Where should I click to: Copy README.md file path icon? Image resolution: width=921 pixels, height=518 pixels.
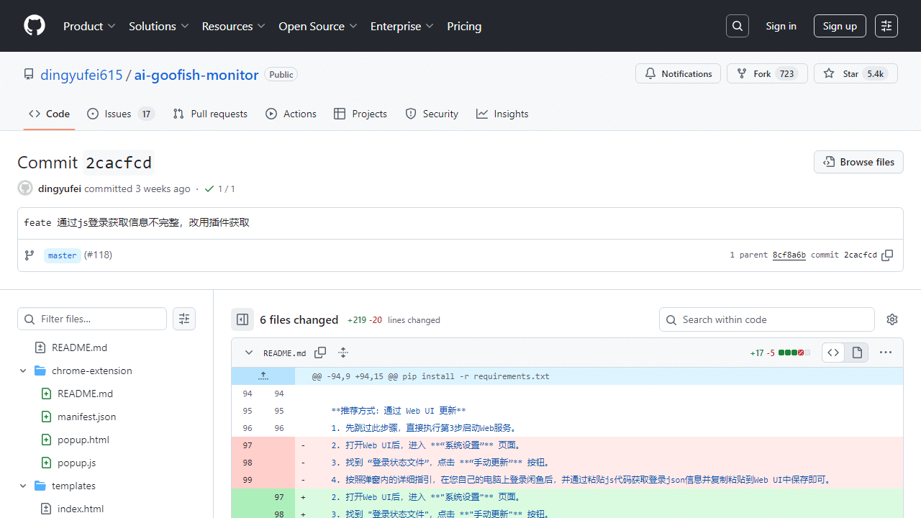320,353
